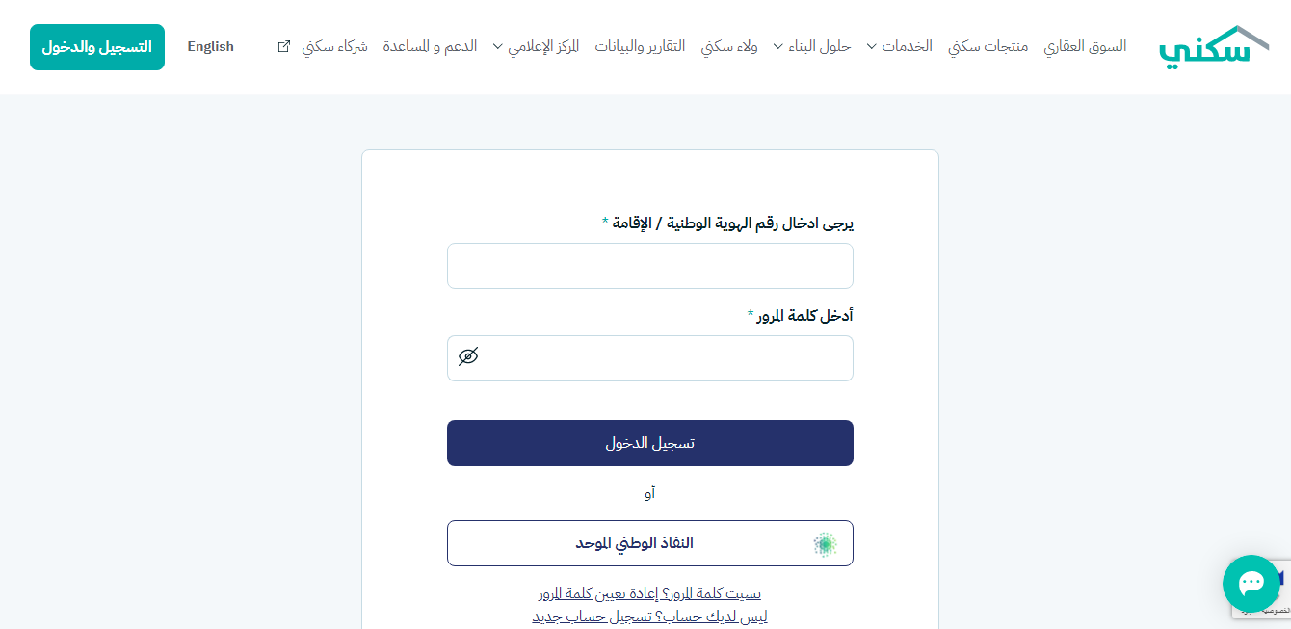Viewport: 1291px width, 629px height.
Task: Sign in with النفاذ الوطني الموحد
Action: pyautogui.click(x=650, y=543)
